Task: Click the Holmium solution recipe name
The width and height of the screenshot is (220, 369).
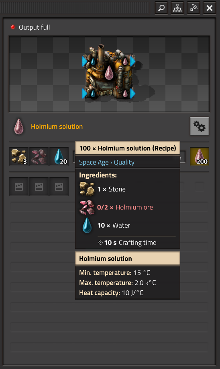Action: coord(57,126)
